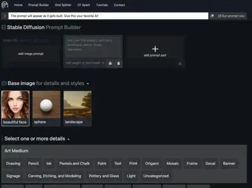Viewport: 252px width, 188px height.
Task: Click the weight icon under the subject box
Action: pos(110,64)
